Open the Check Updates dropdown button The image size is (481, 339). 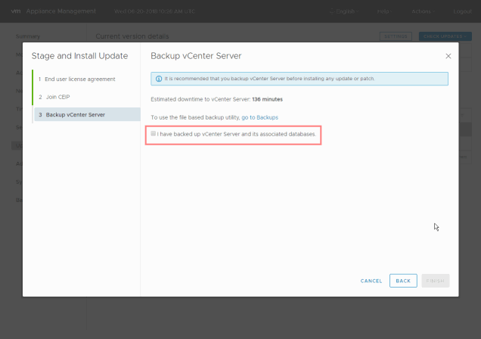tap(445, 36)
